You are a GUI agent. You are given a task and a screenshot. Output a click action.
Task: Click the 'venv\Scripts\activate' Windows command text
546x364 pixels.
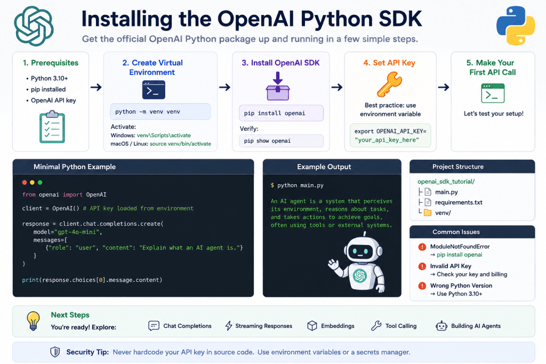click(164, 135)
